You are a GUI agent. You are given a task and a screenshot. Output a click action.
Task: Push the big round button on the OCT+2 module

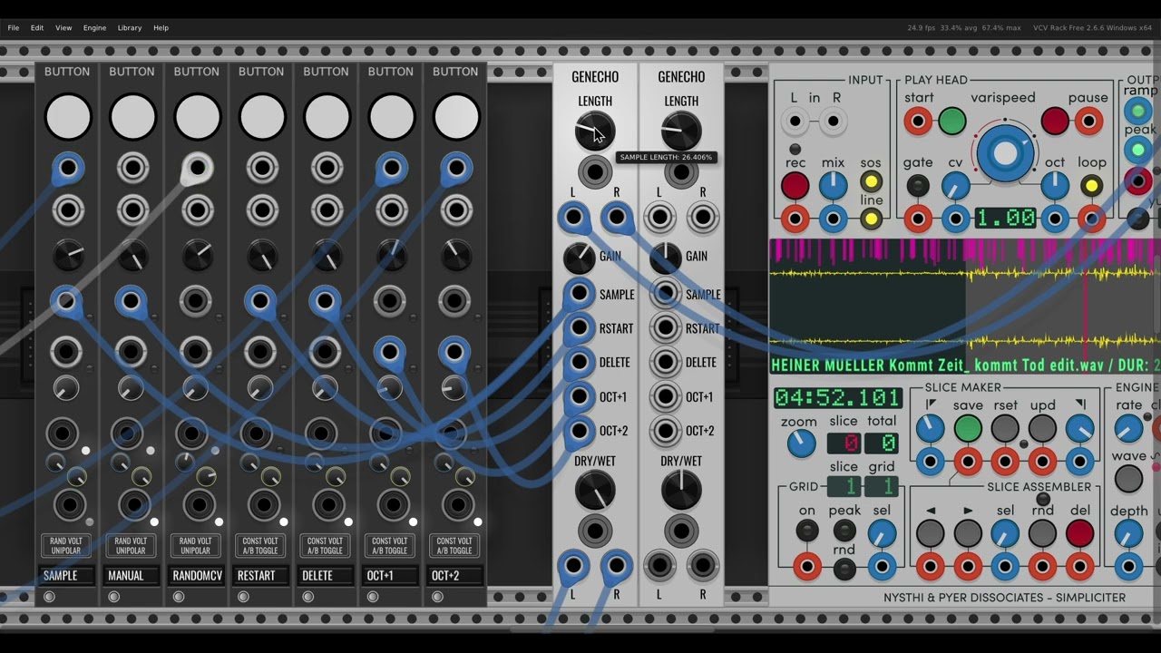[x=455, y=118]
